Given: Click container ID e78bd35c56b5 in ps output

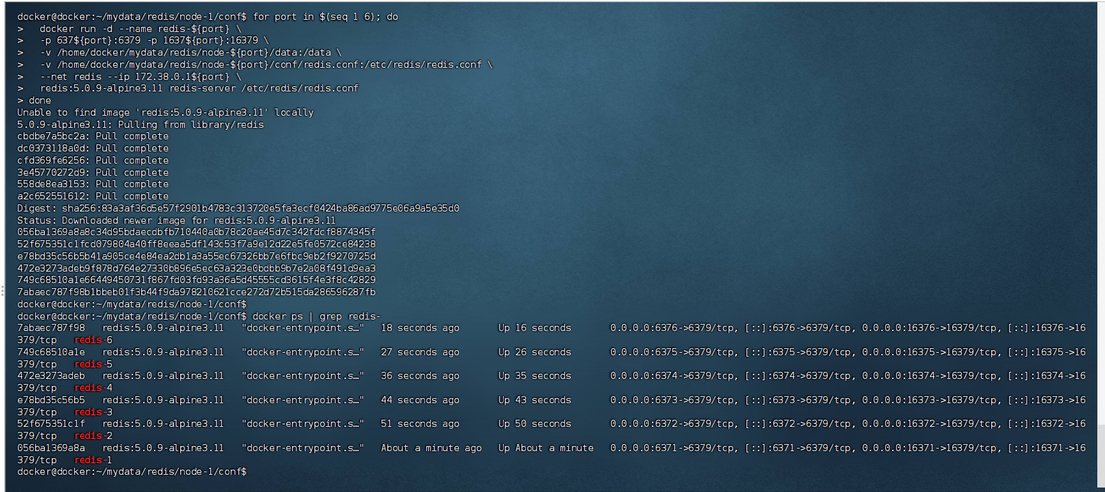Looking at the screenshot, I should (x=51, y=400).
